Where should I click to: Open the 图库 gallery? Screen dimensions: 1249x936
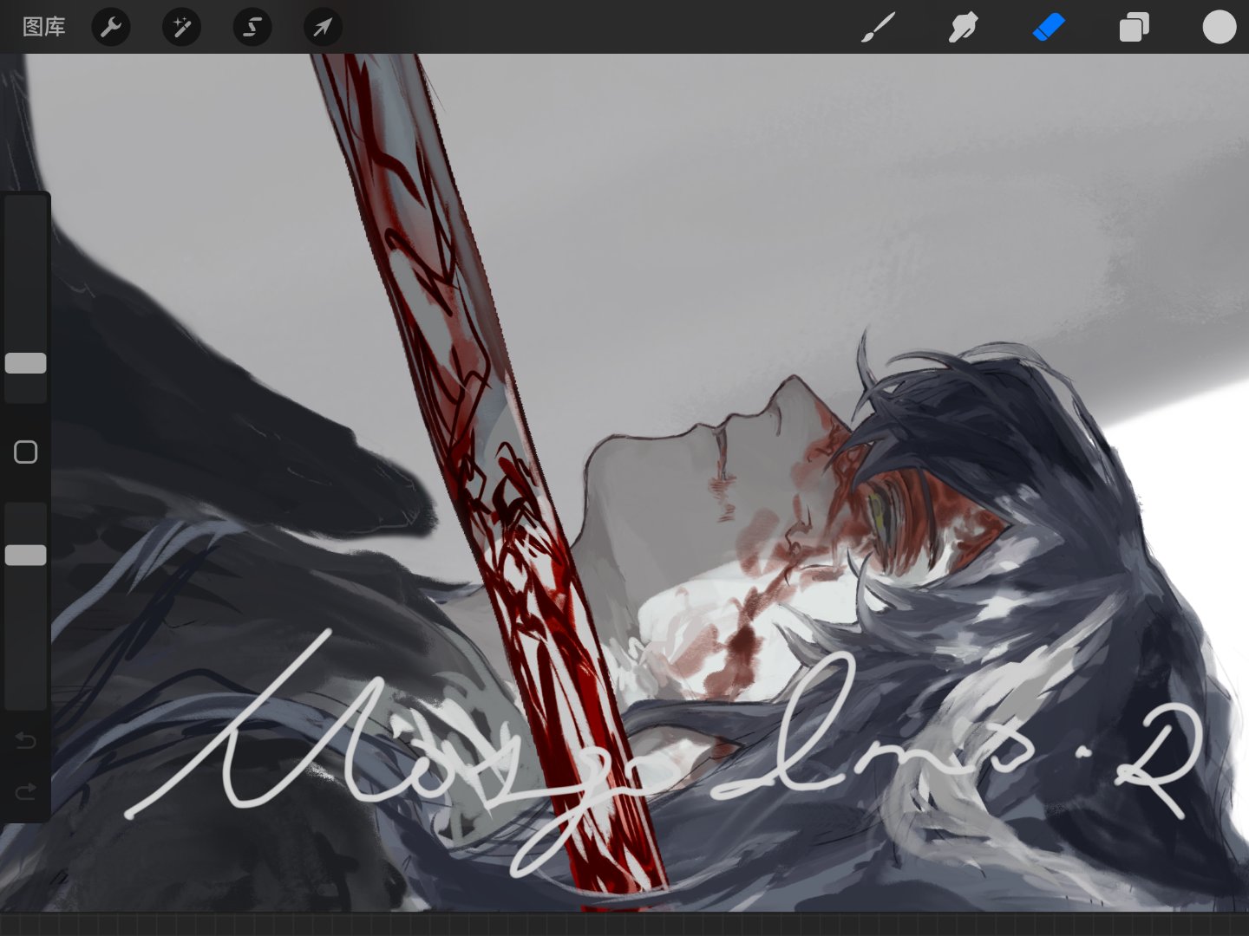[x=43, y=27]
